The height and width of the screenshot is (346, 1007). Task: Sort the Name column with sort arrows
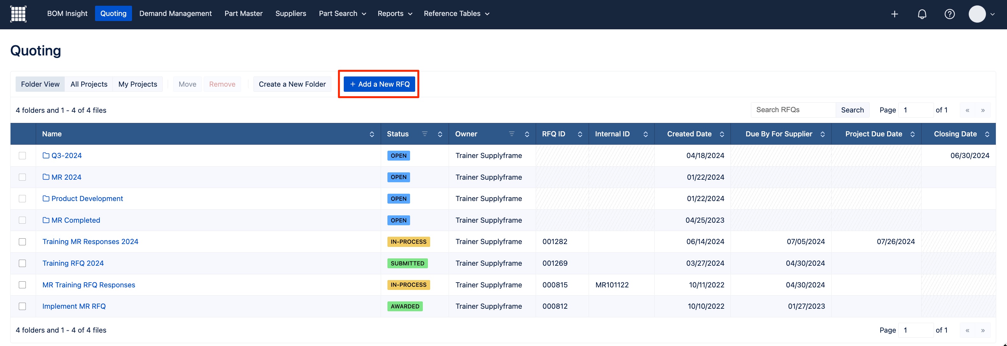[372, 134]
